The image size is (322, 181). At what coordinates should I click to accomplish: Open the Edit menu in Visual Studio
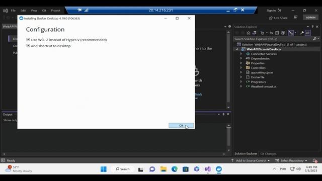[23, 11]
